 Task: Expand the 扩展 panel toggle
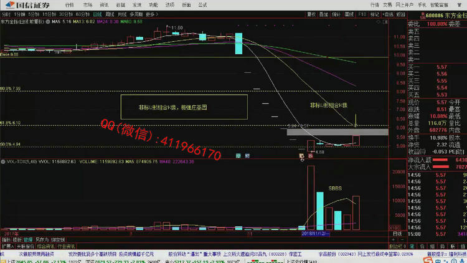pos(7,246)
